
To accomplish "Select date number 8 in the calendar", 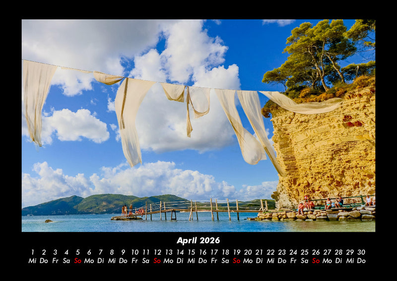I will (112, 252).
